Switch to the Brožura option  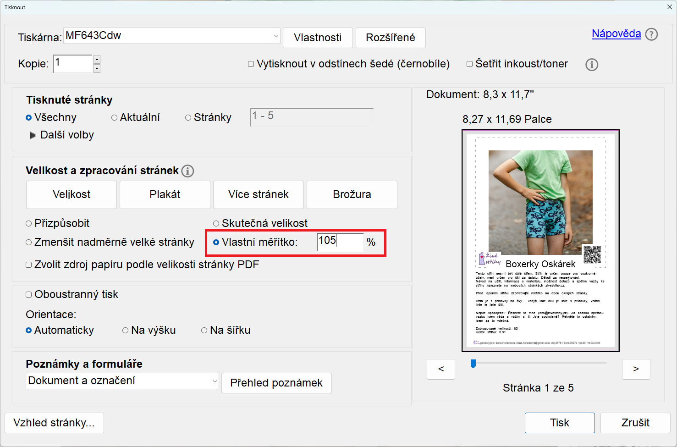coord(352,194)
